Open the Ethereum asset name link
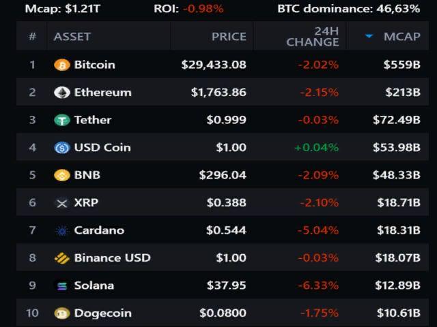 coord(102,93)
